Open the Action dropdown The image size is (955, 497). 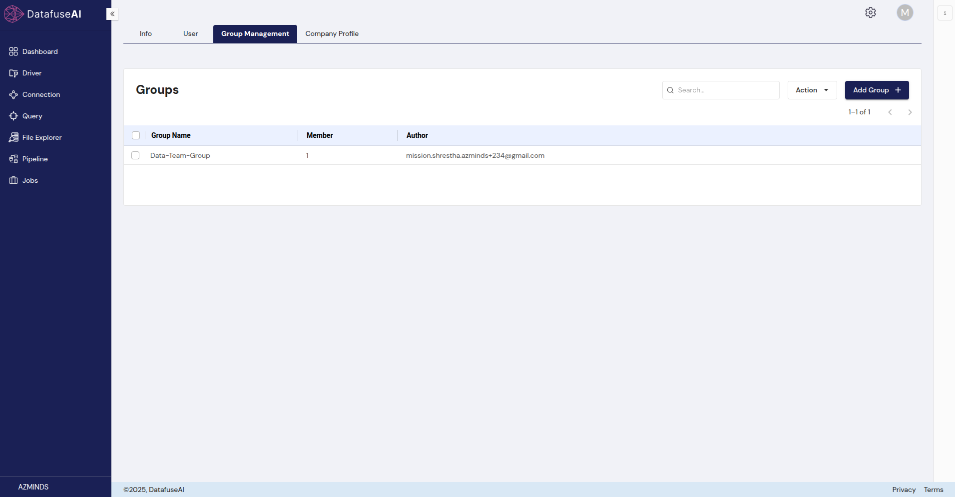811,90
